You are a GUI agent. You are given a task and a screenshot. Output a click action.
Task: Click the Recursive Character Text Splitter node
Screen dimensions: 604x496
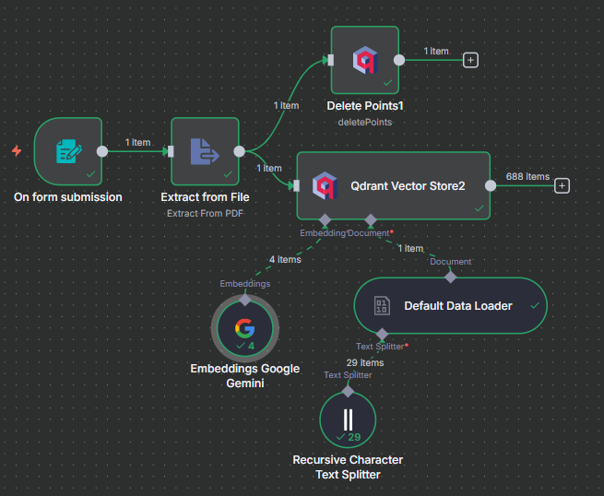pos(348,420)
